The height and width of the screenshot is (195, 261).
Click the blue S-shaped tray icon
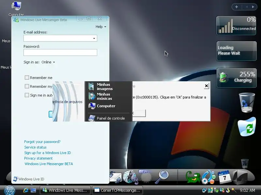click(228, 190)
